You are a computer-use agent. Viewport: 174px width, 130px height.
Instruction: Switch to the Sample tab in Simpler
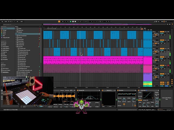[x=62, y=90]
